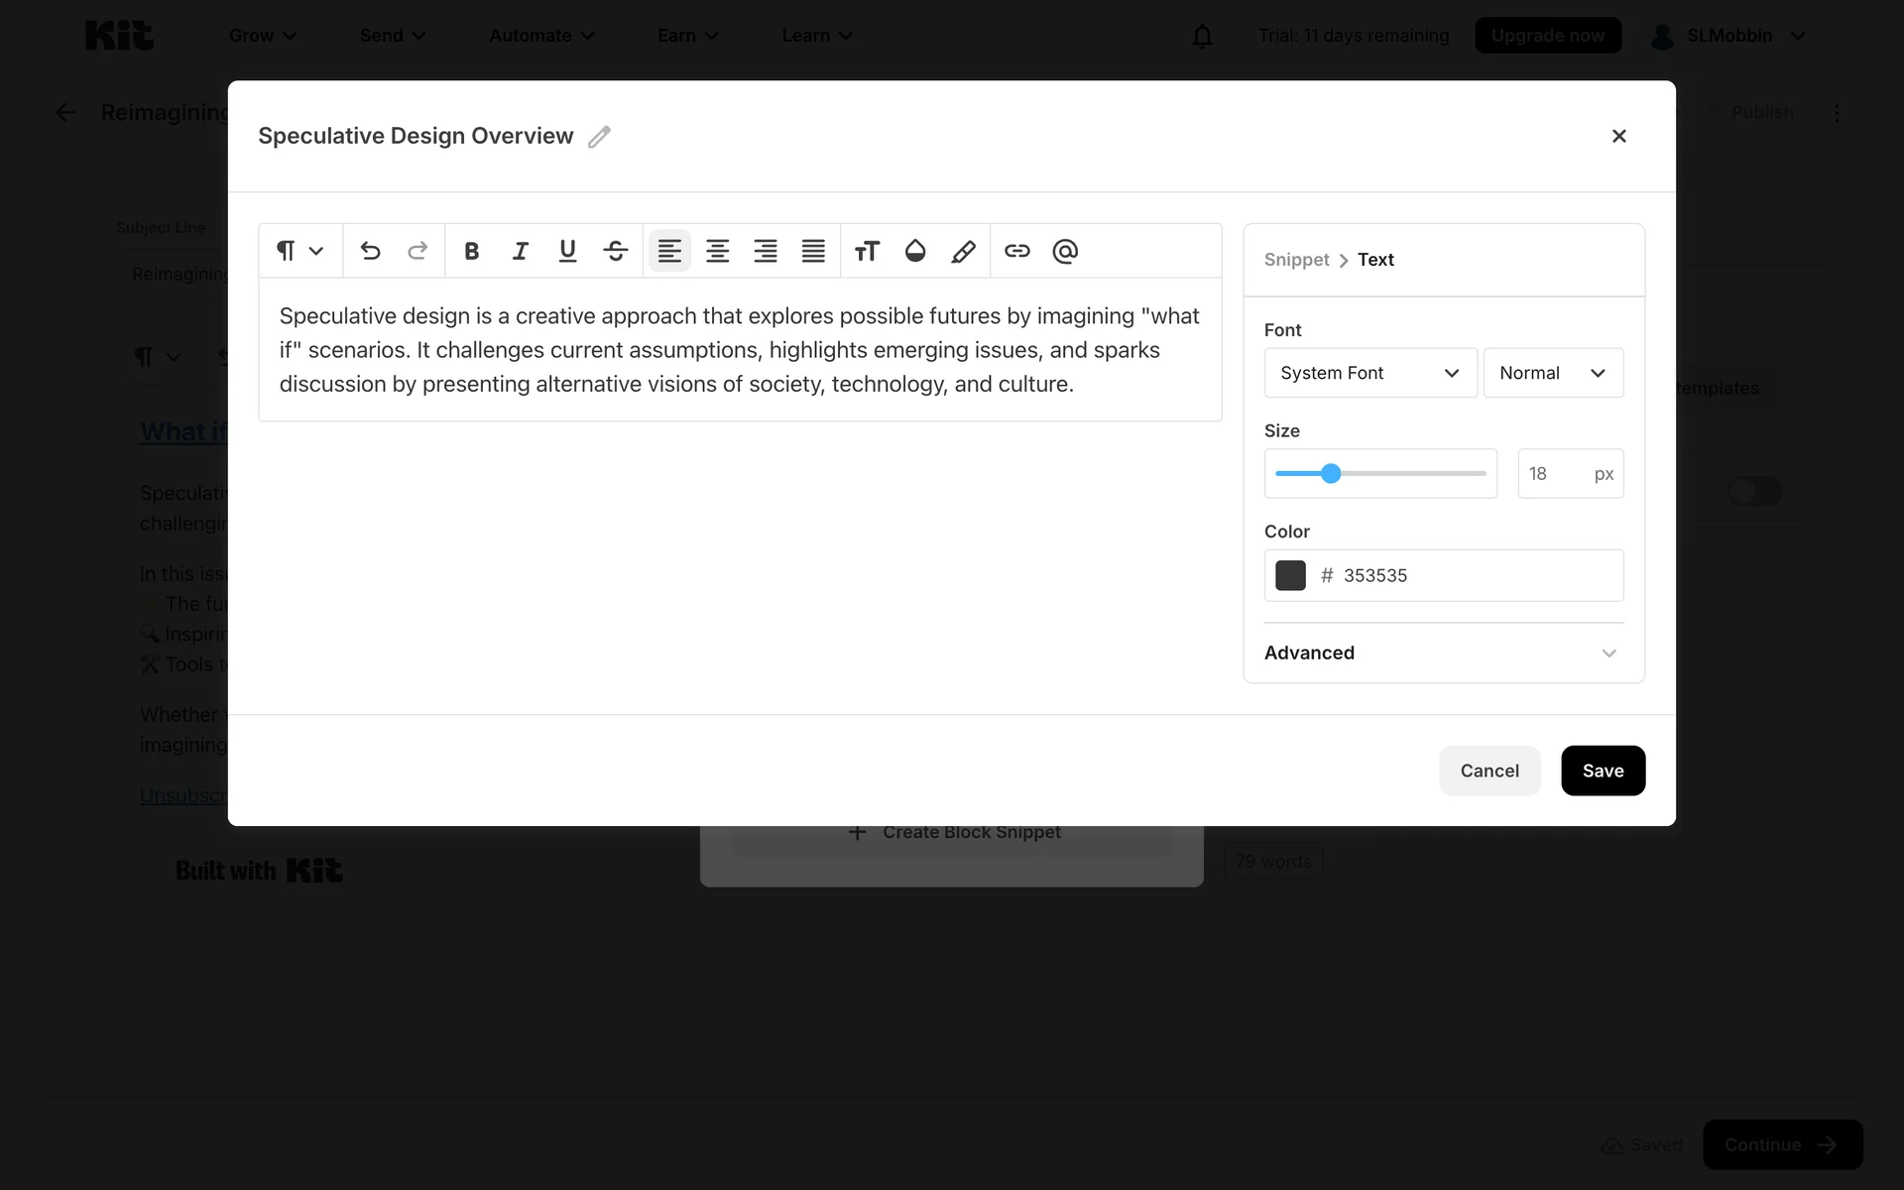Undo the last edit
This screenshot has height=1190, width=1904.
click(x=370, y=251)
